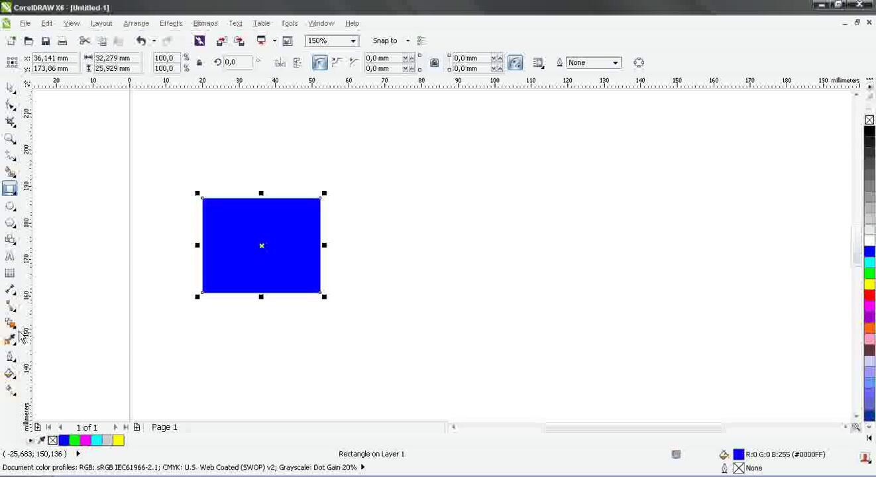
Task: Open the Bitmaps menu
Action: 205,23
